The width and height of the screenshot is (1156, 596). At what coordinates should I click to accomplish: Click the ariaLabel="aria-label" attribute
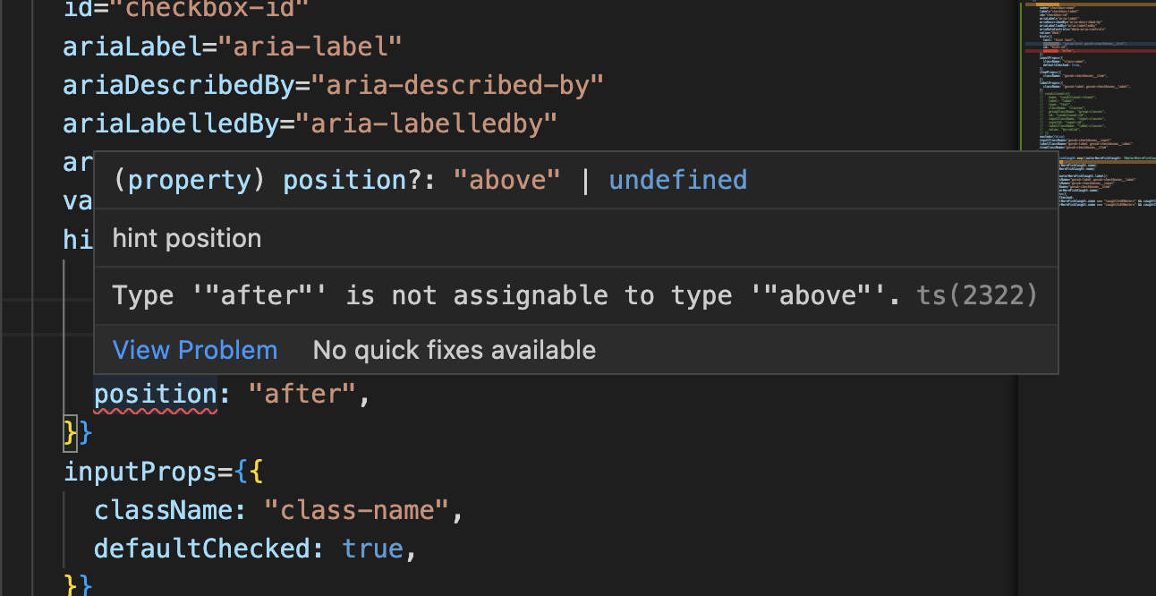(x=231, y=47)
